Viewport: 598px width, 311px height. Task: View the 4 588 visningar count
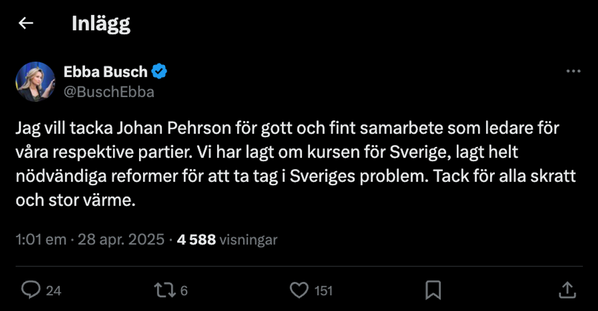[227, 239]
